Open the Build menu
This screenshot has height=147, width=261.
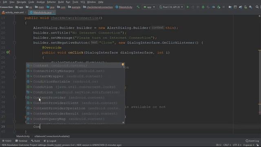click(61, 2)
